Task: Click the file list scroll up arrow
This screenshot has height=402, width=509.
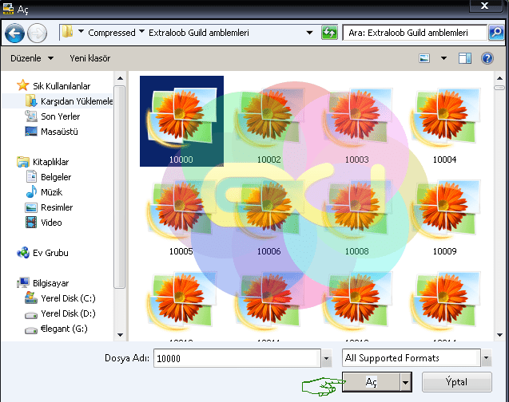Action: click(x=499, y=78)
